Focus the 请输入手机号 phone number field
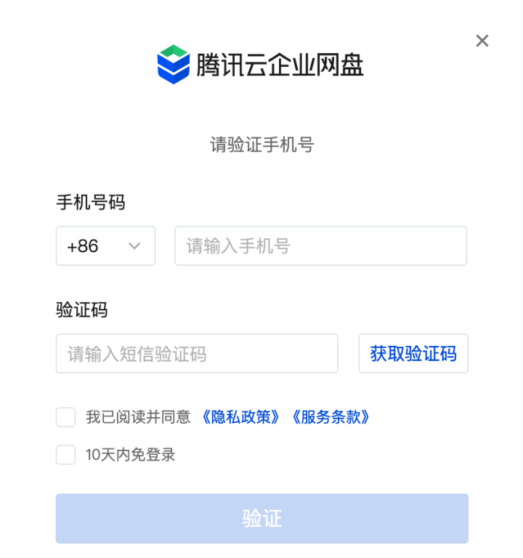Image resolution: width=523 pixels, height=558 pixels. pyautogui.click(x=320, y=246)
